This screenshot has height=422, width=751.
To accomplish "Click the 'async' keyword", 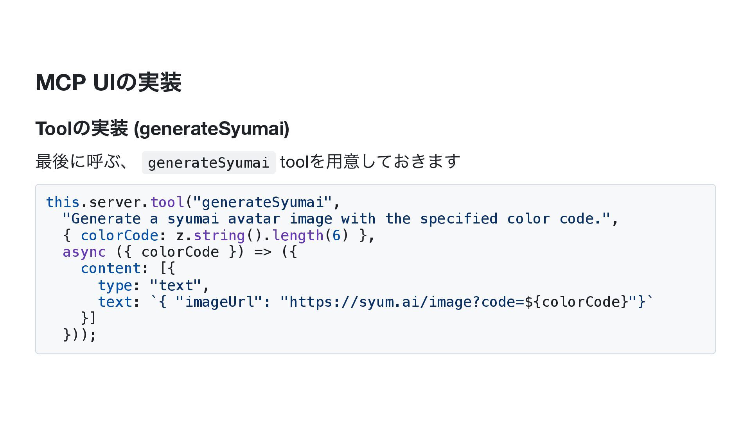I will [84, 252].
